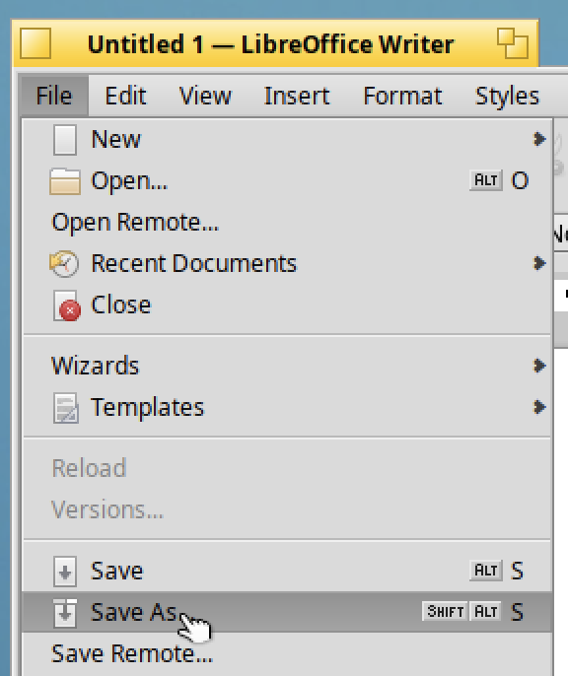
Task: Expand the New submenu arrow
Action: 539,139
